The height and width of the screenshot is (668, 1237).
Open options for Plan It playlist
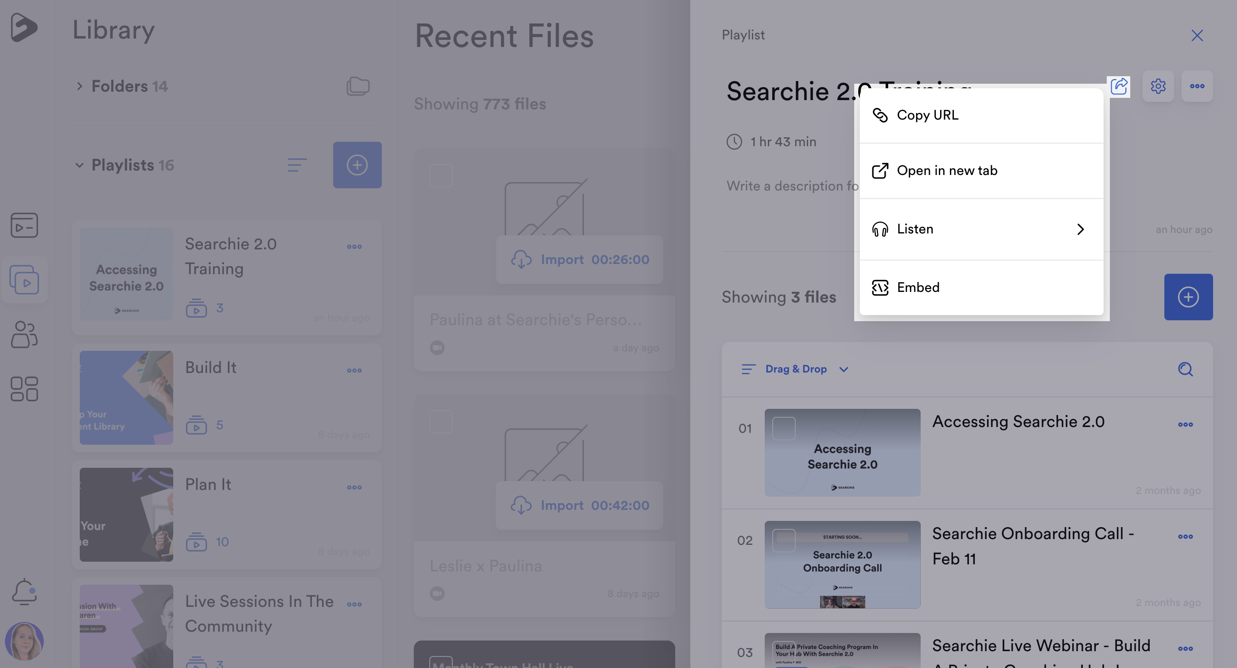354,487
